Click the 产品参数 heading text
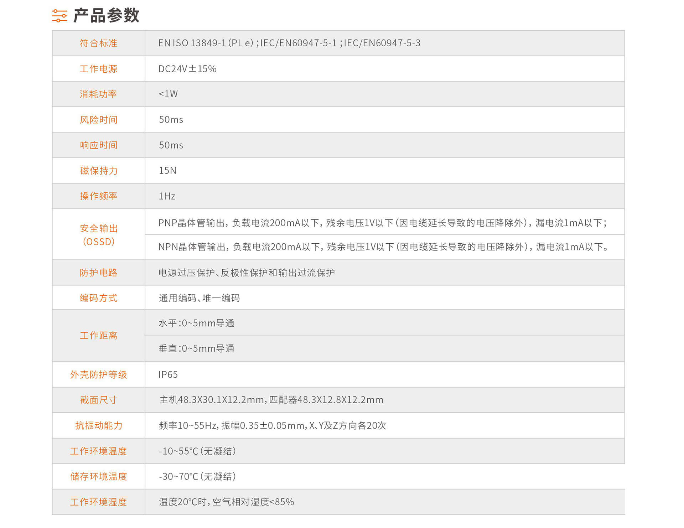 click(x=106, y=16)
